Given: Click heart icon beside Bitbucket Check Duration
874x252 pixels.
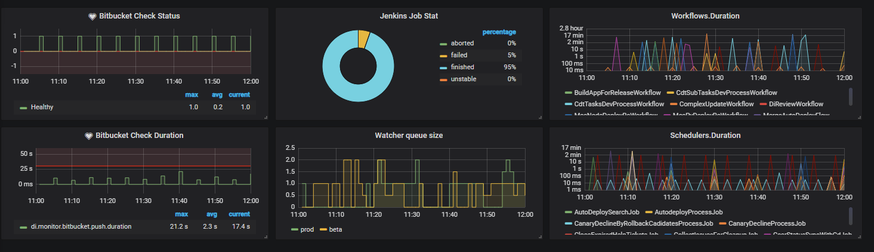Looking at the screenshot, I should point(89,136).
